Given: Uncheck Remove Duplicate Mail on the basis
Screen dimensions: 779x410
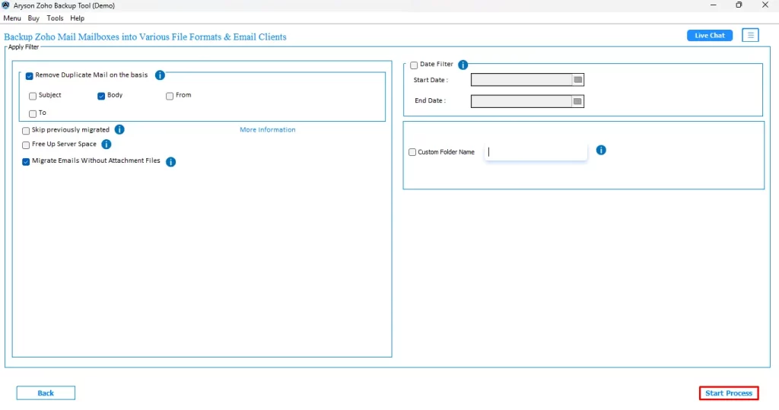Looking at the screenshot, I should (30, 76).
